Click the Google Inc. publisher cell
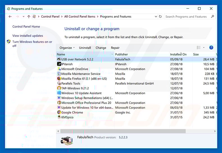222x153 pixels. click(123, 112)
